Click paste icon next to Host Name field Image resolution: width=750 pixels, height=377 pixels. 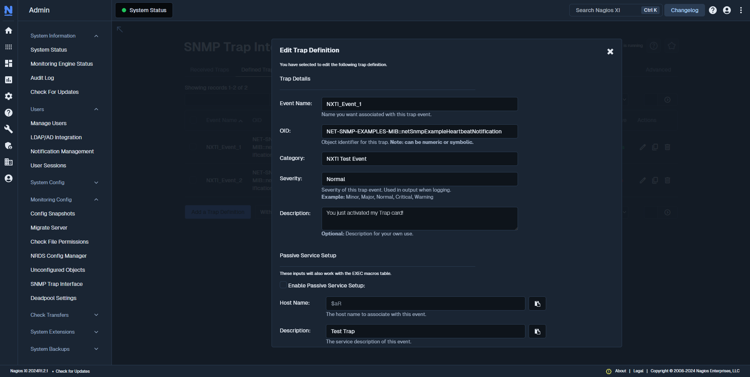537,303
